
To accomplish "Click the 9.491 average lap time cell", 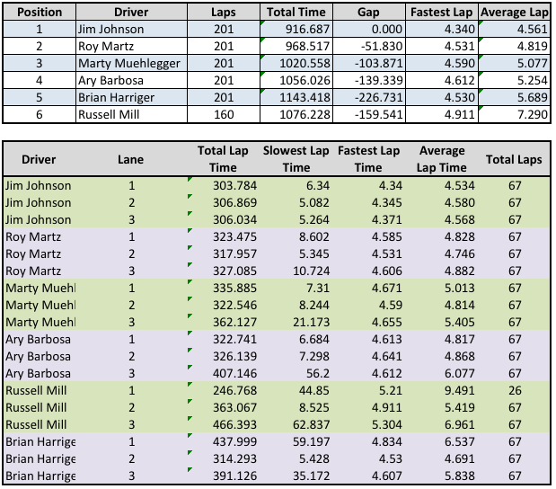I will coord(441,391).
